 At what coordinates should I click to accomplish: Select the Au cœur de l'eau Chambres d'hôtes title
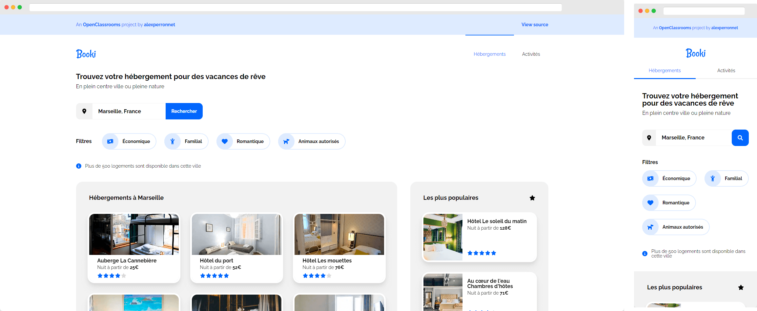(x=490, y=283)
